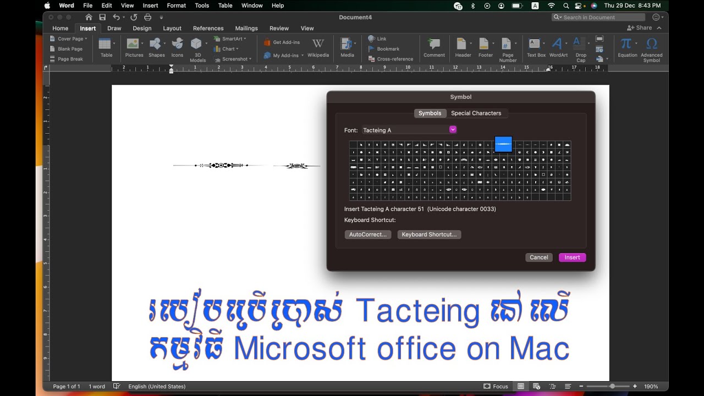
Task: Expand the Undo history arrow
Action: point(124,18)
